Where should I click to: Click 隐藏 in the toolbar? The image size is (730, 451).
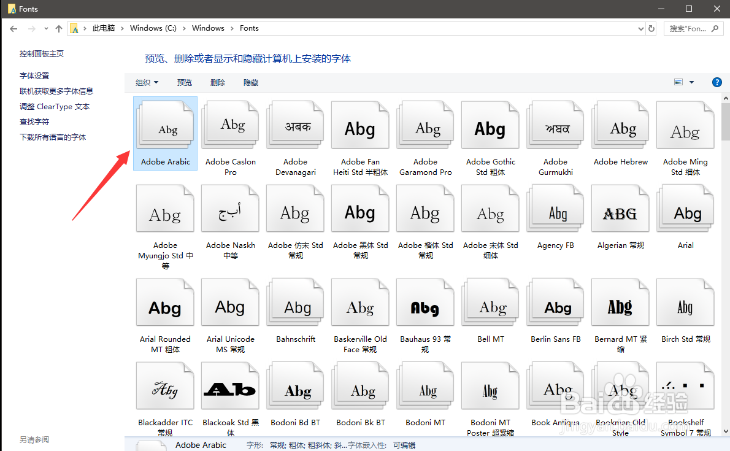(x=250, y=82)
